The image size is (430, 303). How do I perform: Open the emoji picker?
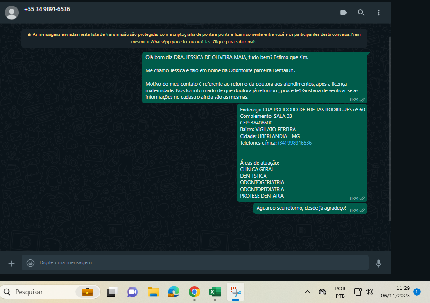tap(30, 263)
